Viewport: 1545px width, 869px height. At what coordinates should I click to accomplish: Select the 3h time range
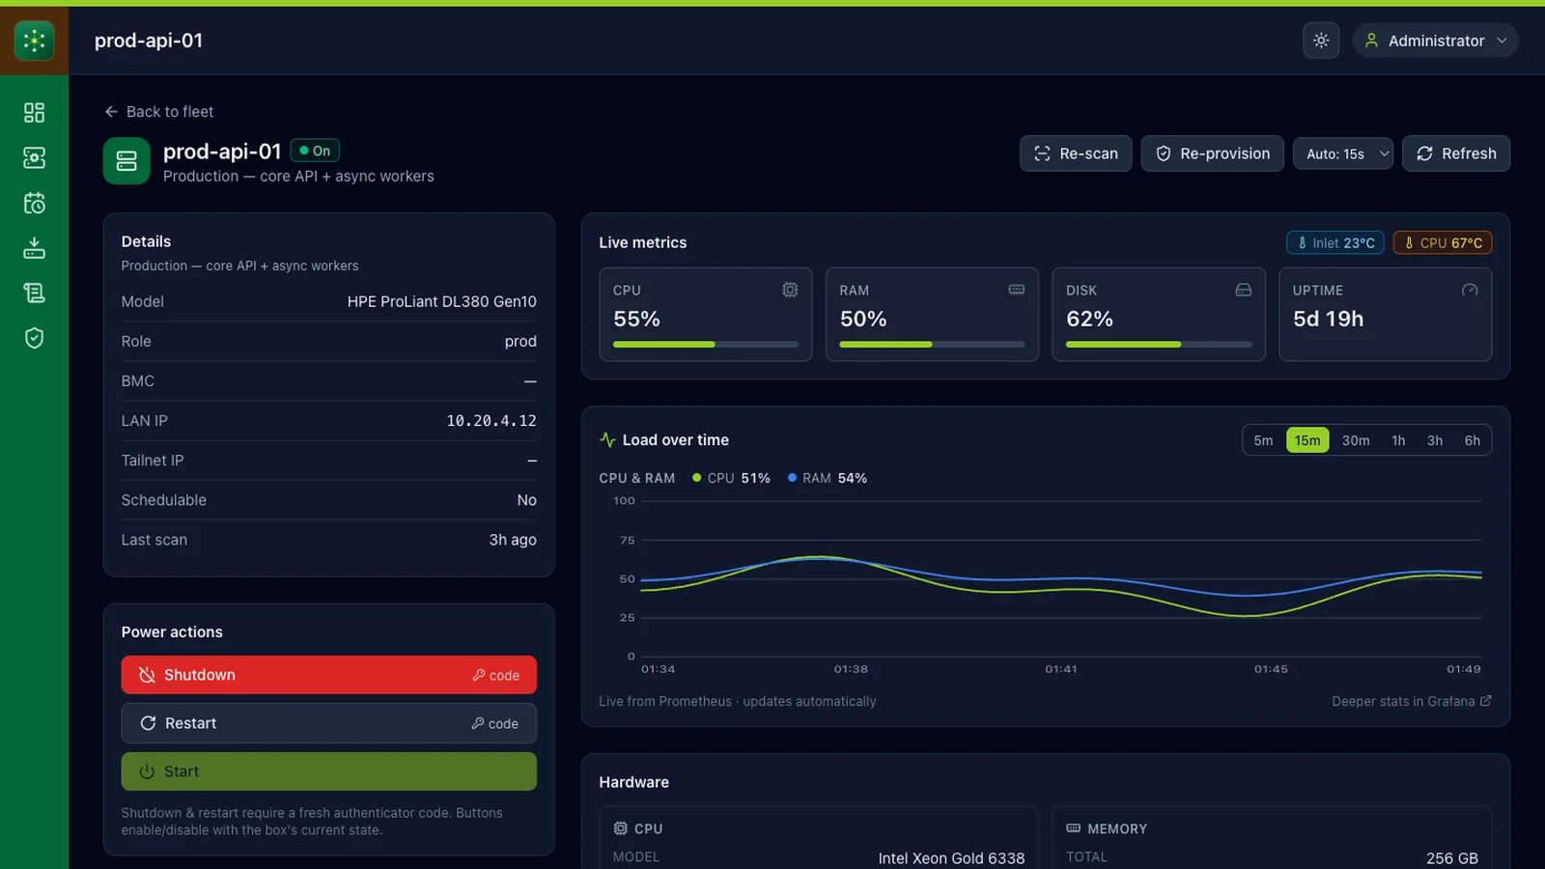[x=1435, y=440]
